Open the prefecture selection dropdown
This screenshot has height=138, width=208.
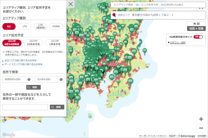(x=17, y=79)
